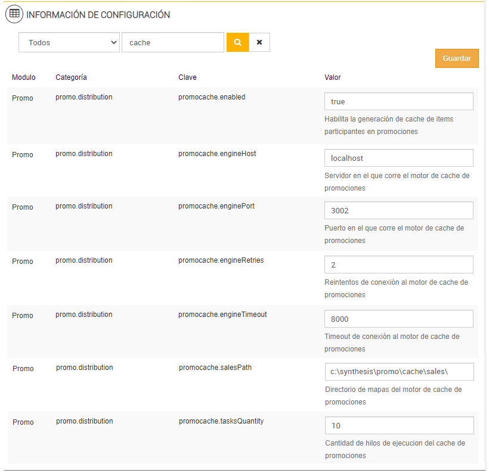Image resolution: width=489 pixels, height=473 pixels.
Task: Click the enginePort 3002 value box
Action: (398, 210)
